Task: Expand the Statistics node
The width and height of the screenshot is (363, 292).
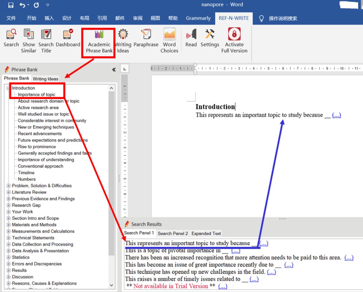Action: 8,257
